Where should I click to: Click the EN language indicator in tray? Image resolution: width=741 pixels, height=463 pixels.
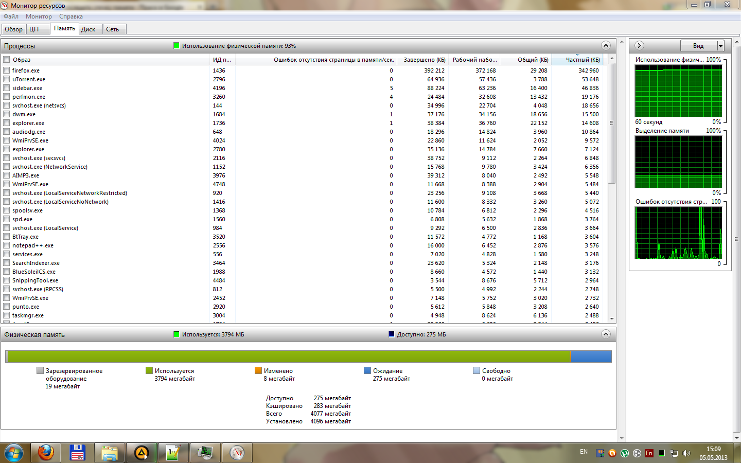(x=584, y=452)
